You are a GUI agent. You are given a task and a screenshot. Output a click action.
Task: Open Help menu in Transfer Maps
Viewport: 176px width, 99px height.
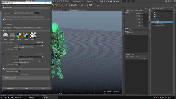point(7,5)
